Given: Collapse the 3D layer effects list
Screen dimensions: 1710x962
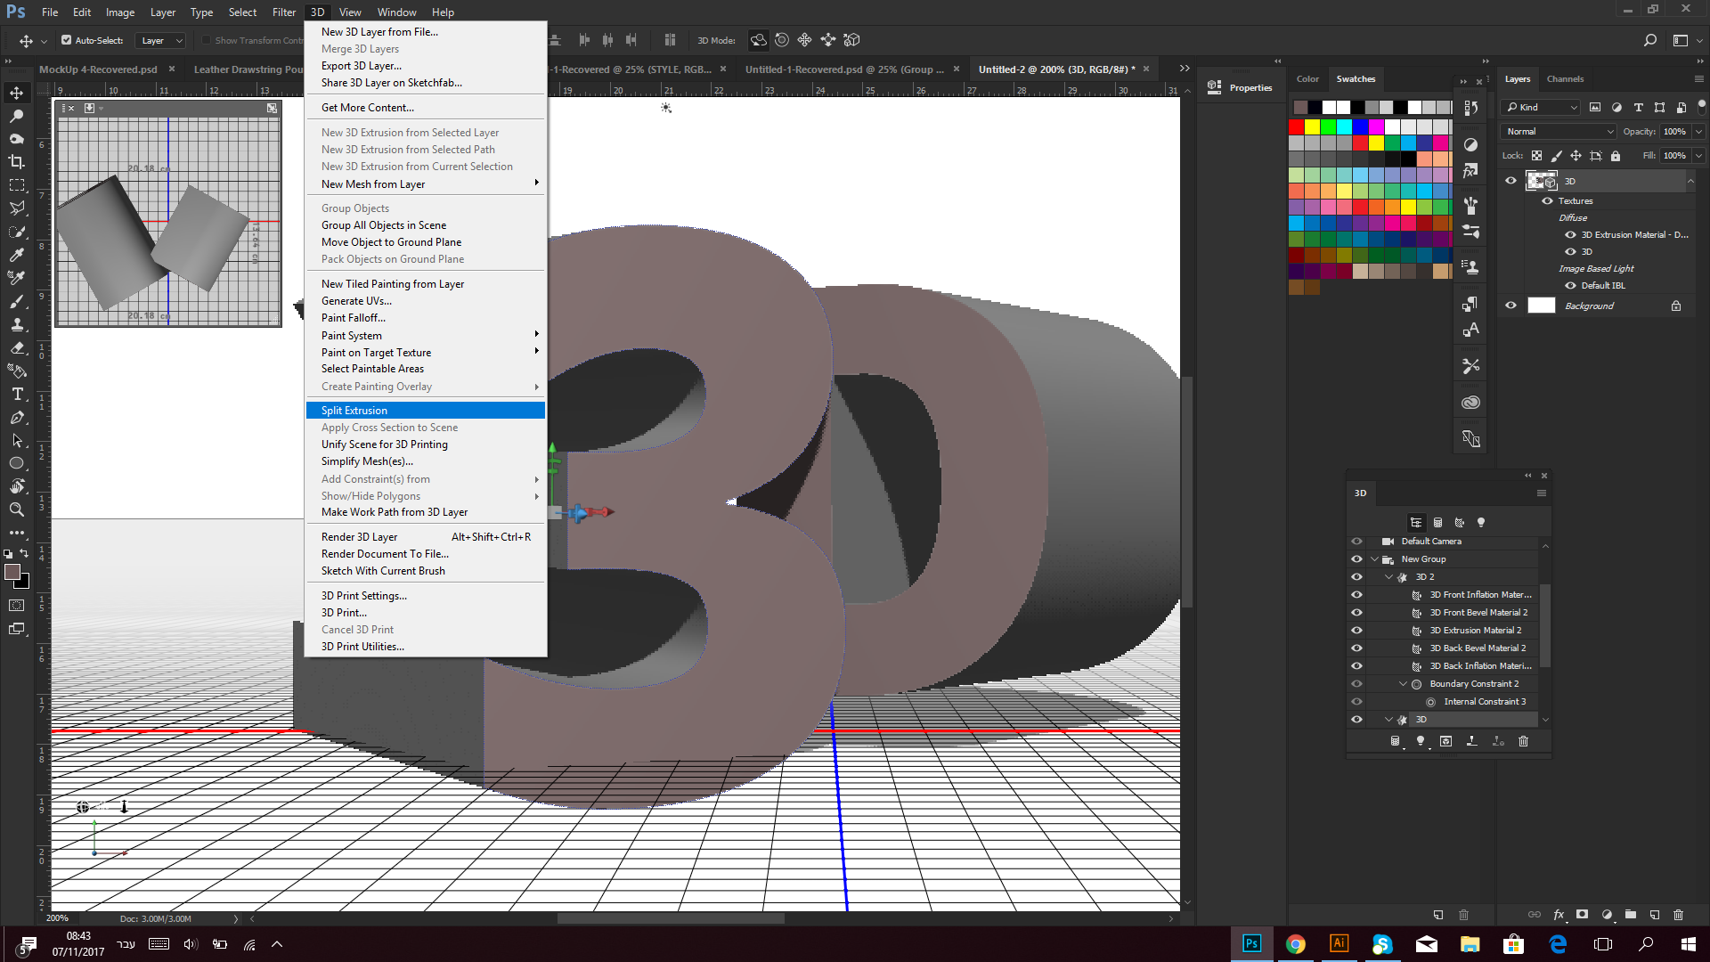Looking at the screenshot, I should click(1690, 181).
